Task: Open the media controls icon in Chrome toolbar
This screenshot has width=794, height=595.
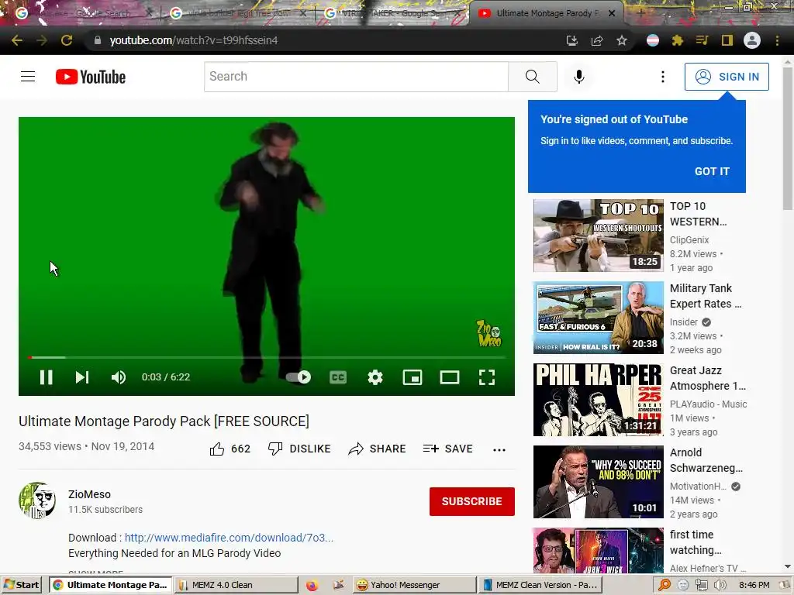Action: tap(702, 40)
